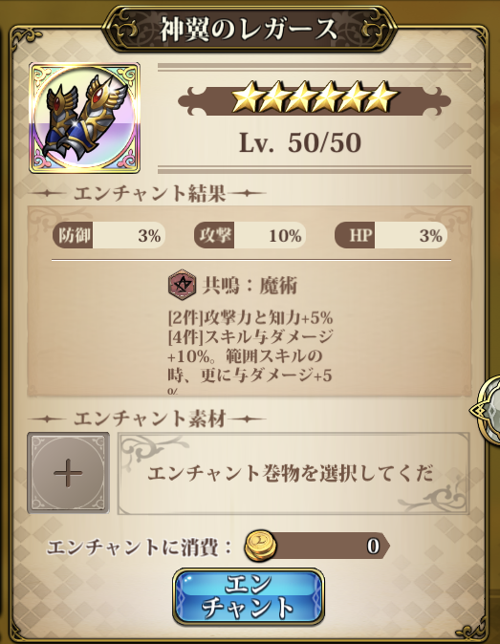Click the HP 3% stat badge
The image size is (500, 644).
tap(391, 235)
